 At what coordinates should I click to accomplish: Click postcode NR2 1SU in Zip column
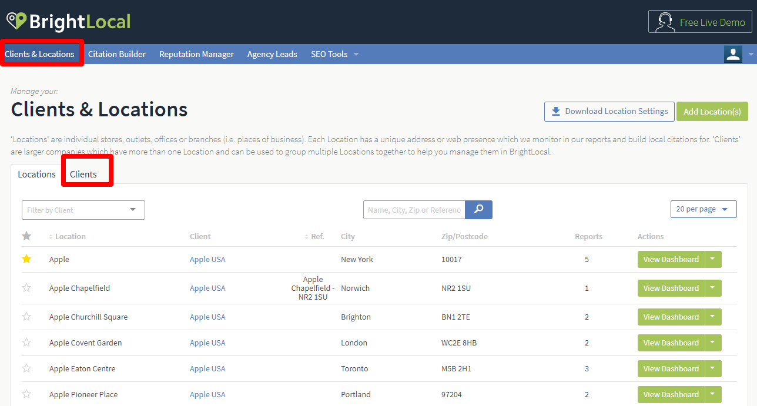[456, 288]
